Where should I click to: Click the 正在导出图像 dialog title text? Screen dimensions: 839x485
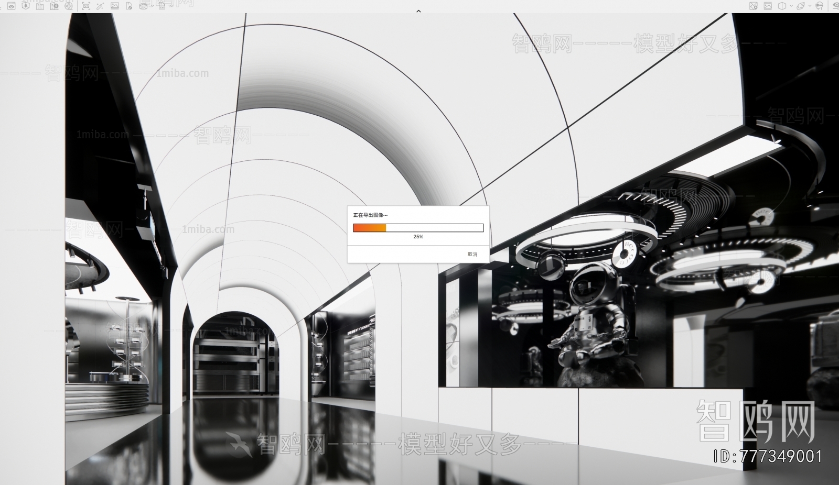click(370, 215)
